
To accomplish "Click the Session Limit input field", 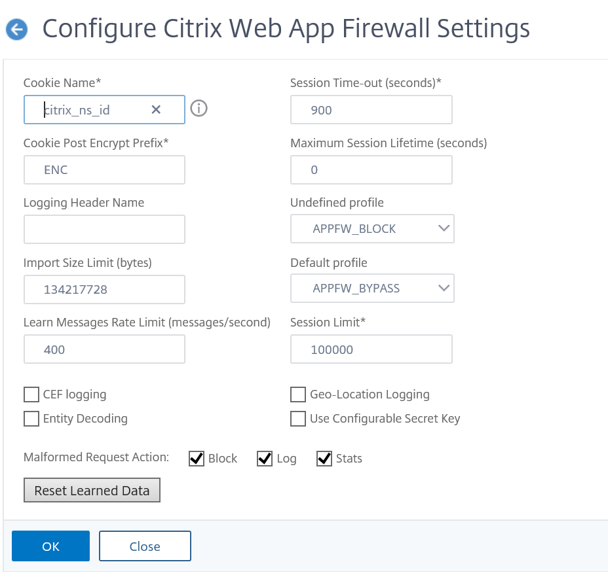I will tap(371, 349).
